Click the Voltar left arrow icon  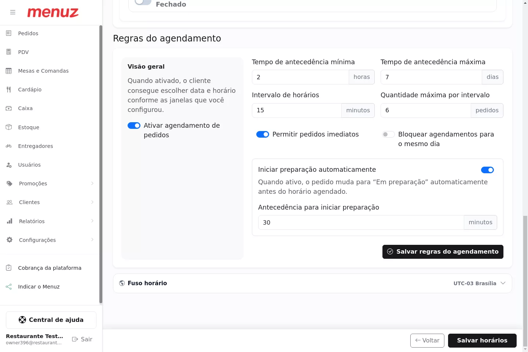[x=418, y=340]
